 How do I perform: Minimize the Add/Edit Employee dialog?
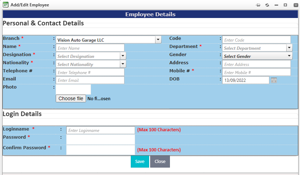pos(276,5)
